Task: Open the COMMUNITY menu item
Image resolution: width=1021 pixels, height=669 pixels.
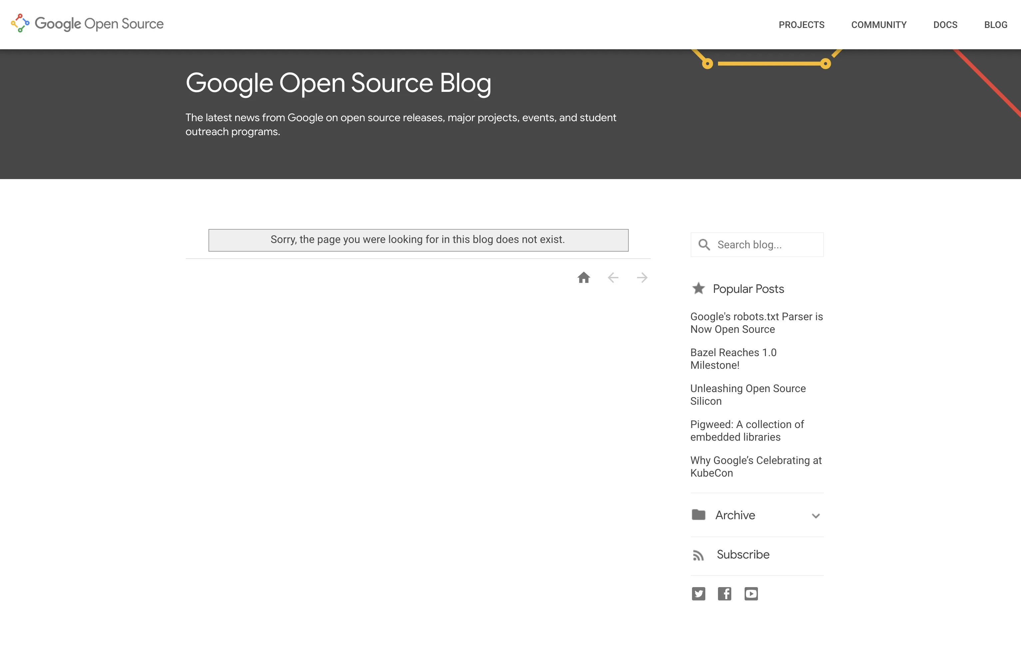Action: (x=878, y=25)
